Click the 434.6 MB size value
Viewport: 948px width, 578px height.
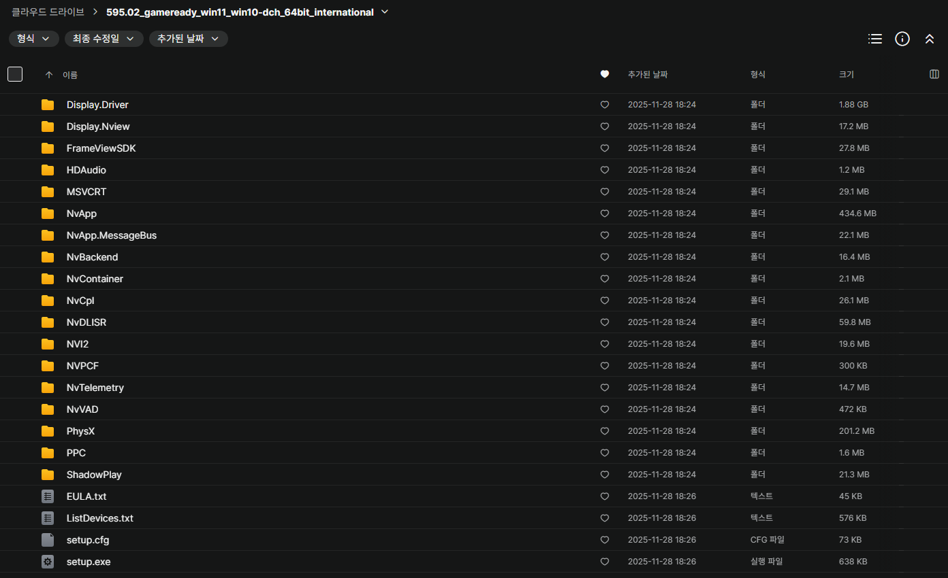click(857, 214)
